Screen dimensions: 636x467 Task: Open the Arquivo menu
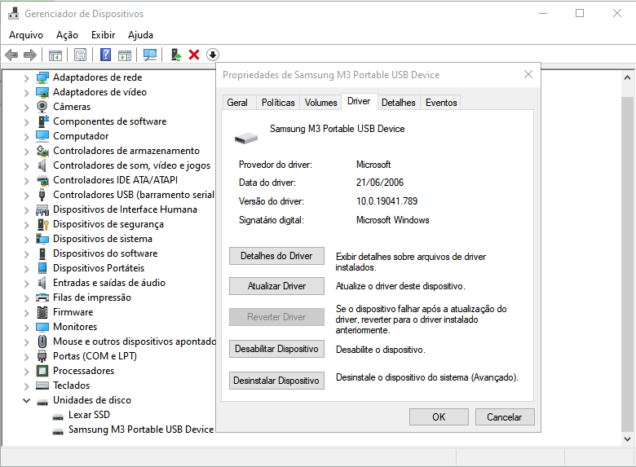(26, 35)
